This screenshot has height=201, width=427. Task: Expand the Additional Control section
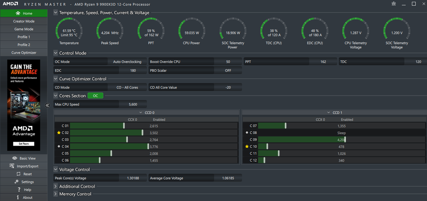tap(55, 186)
